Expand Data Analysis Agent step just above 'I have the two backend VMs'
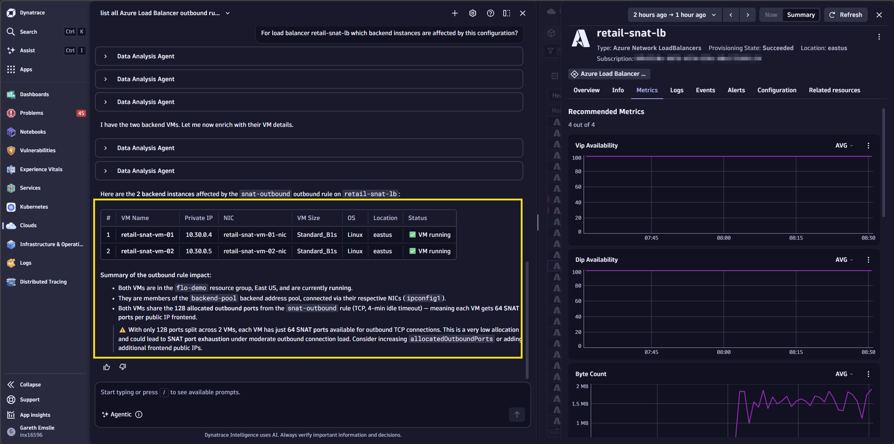Viewport: 894px width, 444px height. [x=309, y=102]
